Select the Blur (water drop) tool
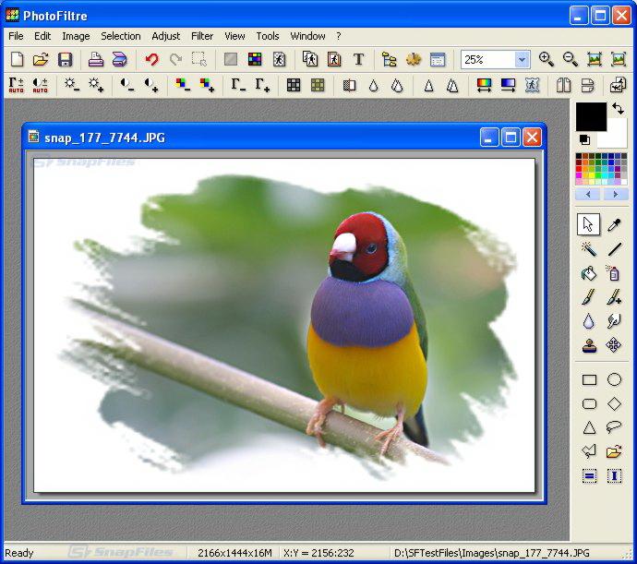The width and height of the screenshot is (637, 564). pos(589,321)
